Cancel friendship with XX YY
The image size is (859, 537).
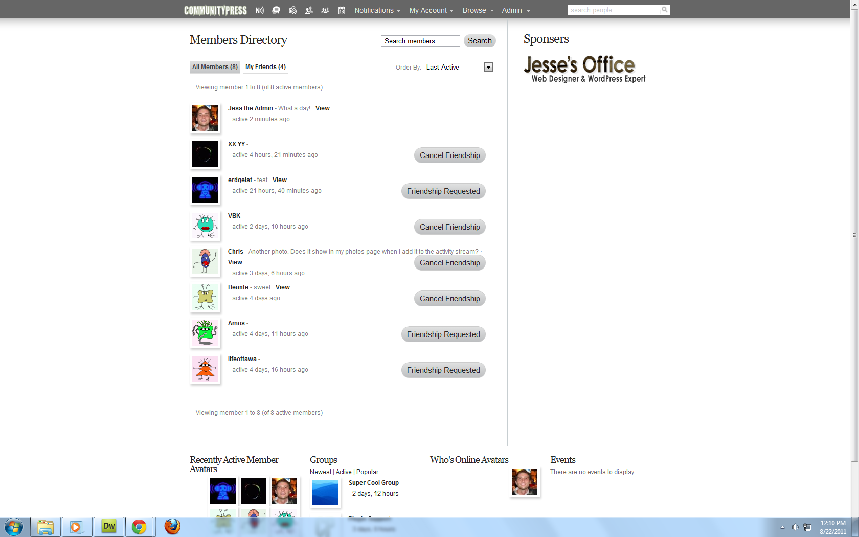tap(450, 155)
